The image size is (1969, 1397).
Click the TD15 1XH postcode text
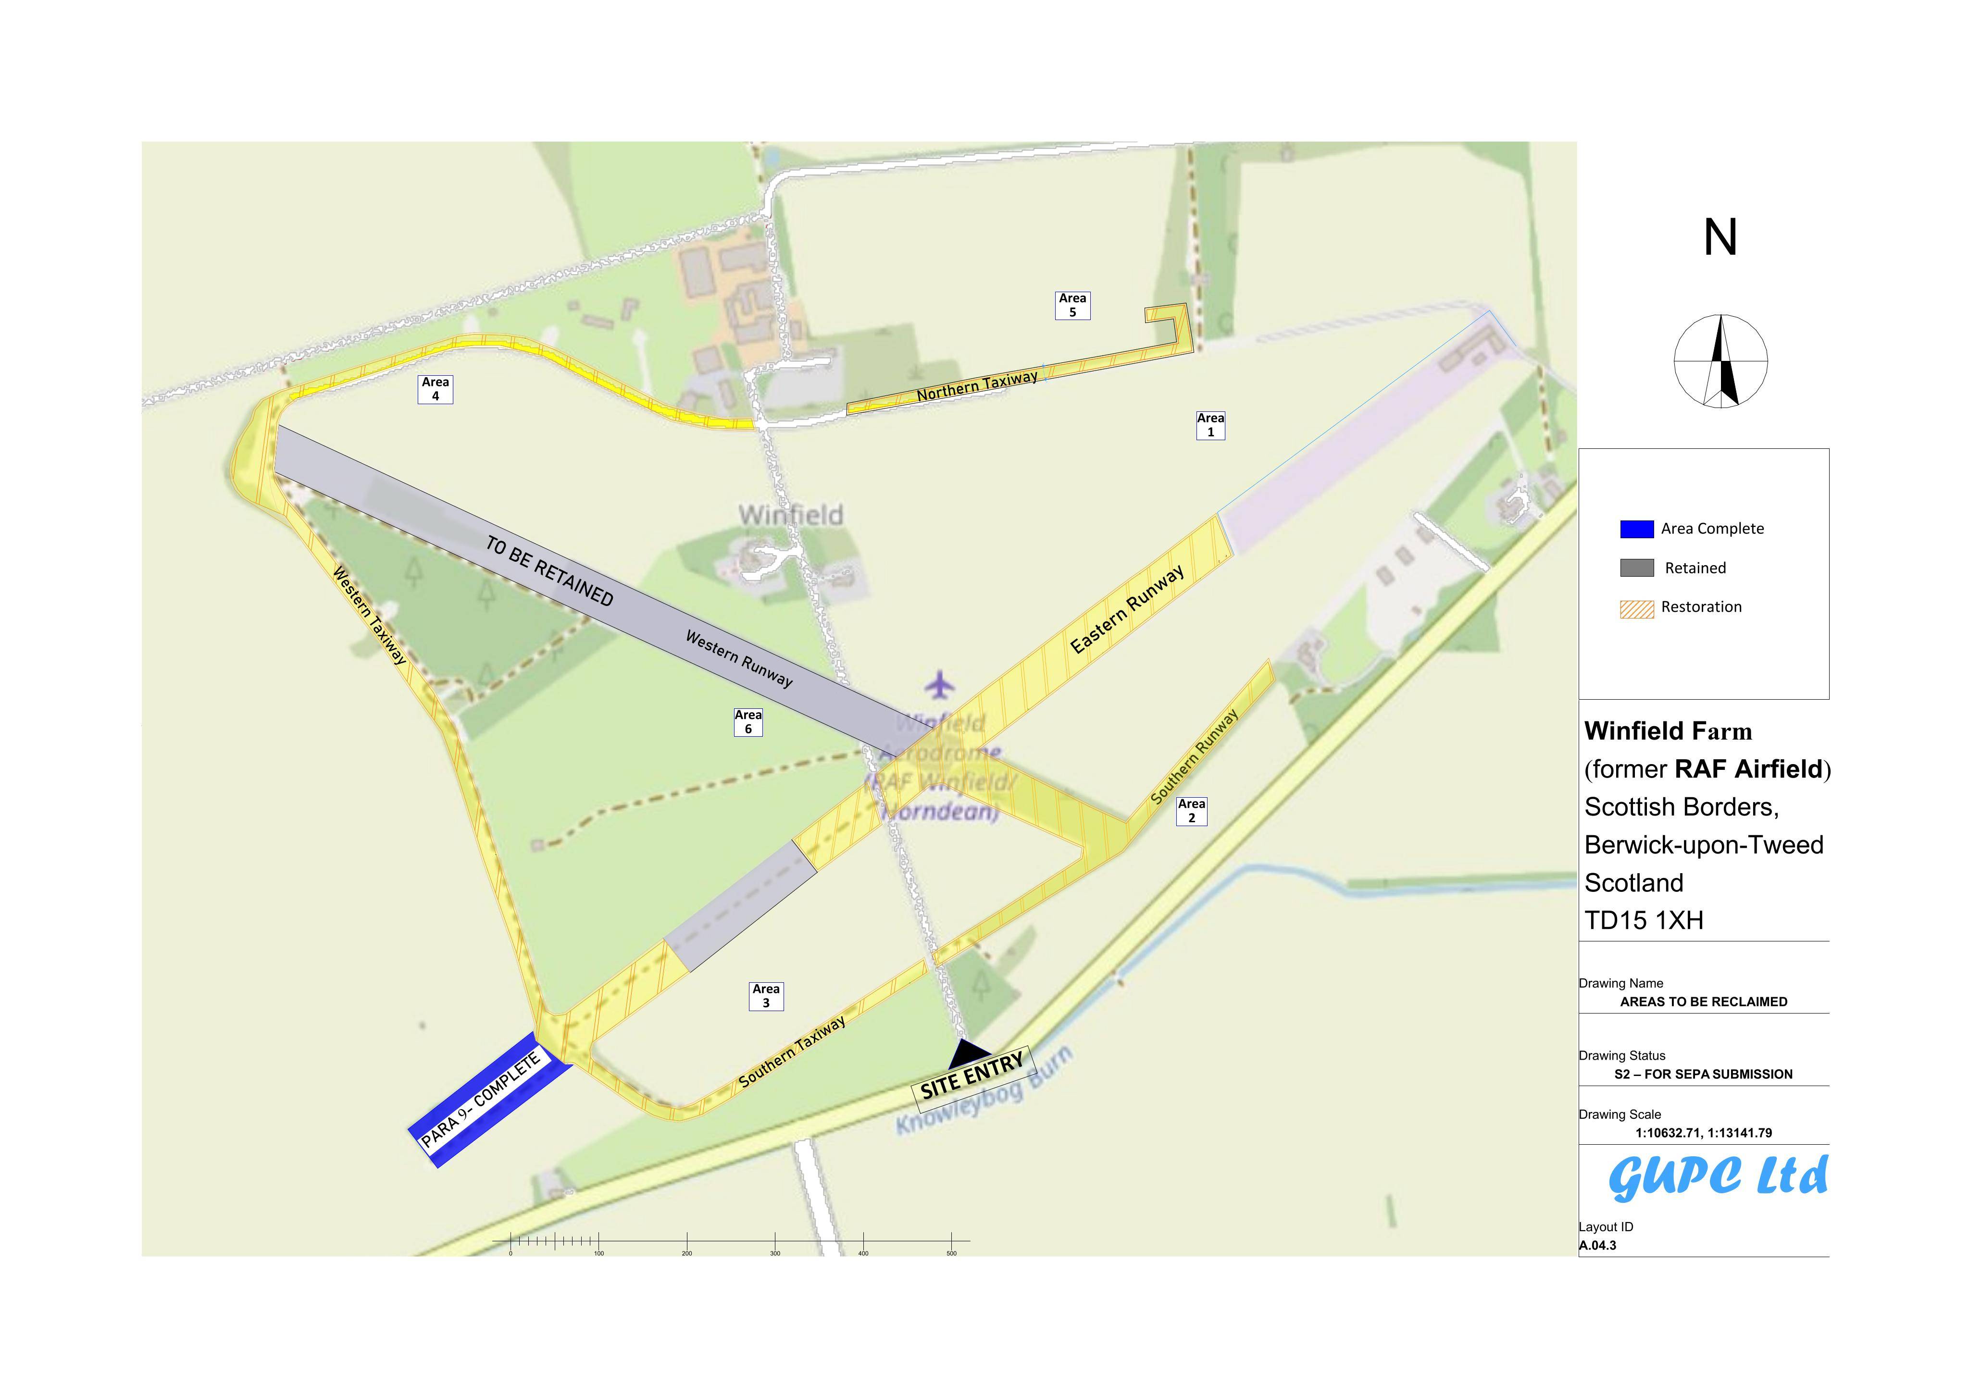(1644, 920)
